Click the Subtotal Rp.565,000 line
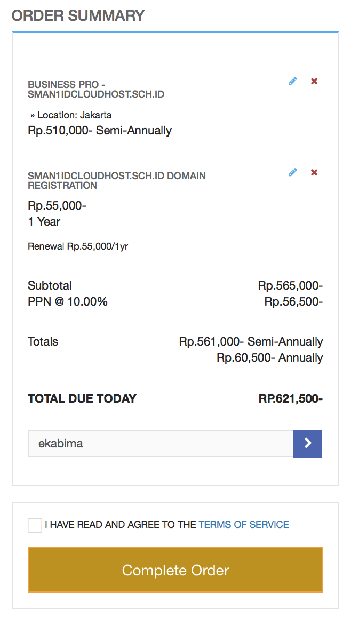The image size is (351, 624). pos(50,285)
